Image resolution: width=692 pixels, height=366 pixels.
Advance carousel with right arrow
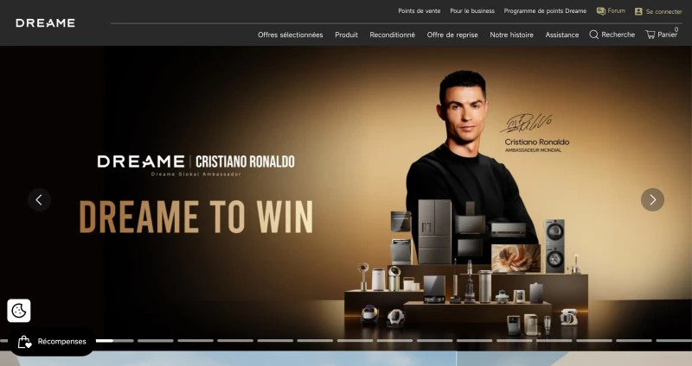[652, 200]
